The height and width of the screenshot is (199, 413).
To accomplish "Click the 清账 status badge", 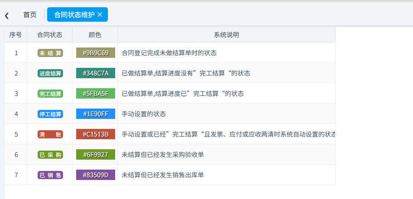I will pyautogui.click(x=50, y=134).
